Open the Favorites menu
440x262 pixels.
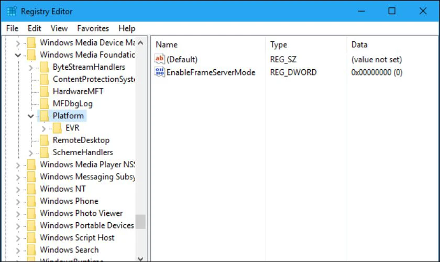[93, 28]
